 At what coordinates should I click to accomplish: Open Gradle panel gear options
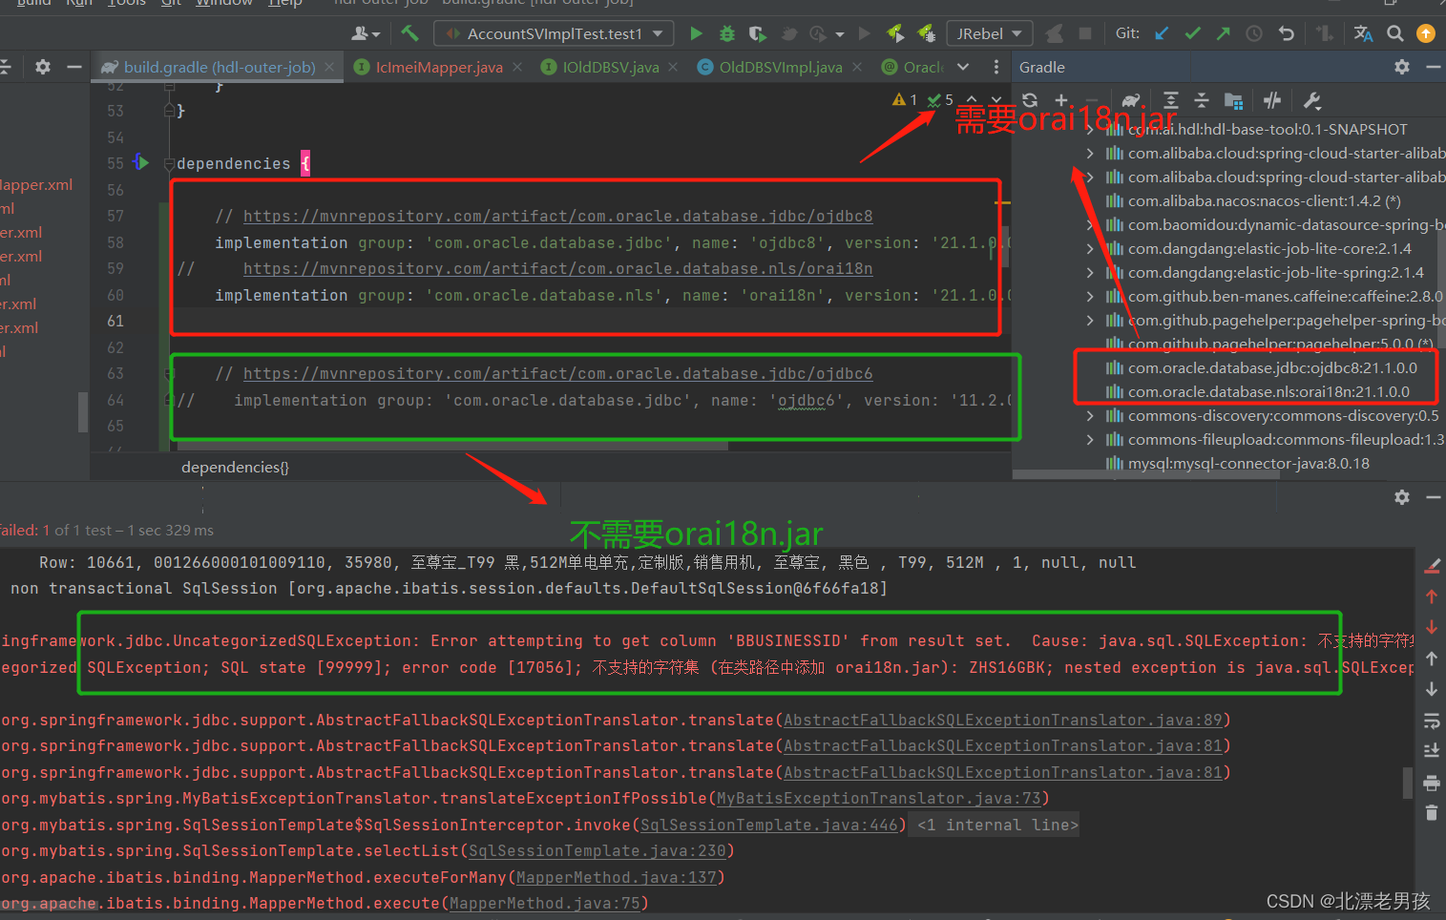pyautogui.click(x=1401, y=67)
